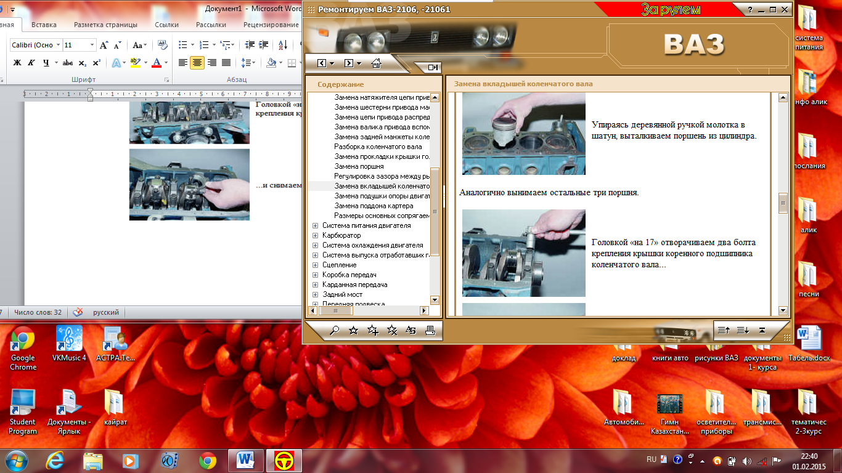Image resolution: width=842 pixels, height=473 pixels.
Task: Open the change case Aa dropdown
Action: [140, 45]
